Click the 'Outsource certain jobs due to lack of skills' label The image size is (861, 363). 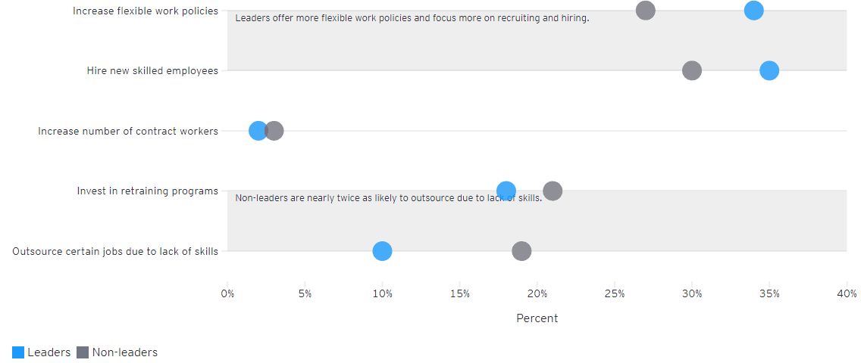click(x=115, y=251)
